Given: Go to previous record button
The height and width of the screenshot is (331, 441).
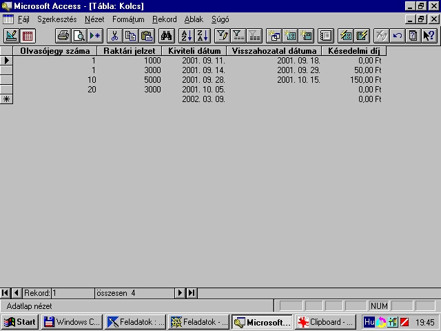Looking at the screenshot, I should (x=17, y=293).
